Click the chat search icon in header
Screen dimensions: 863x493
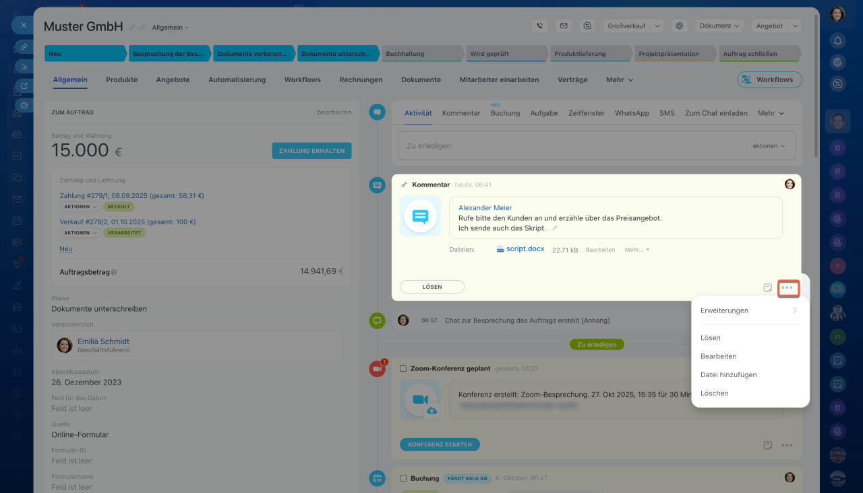pos(588,26)
